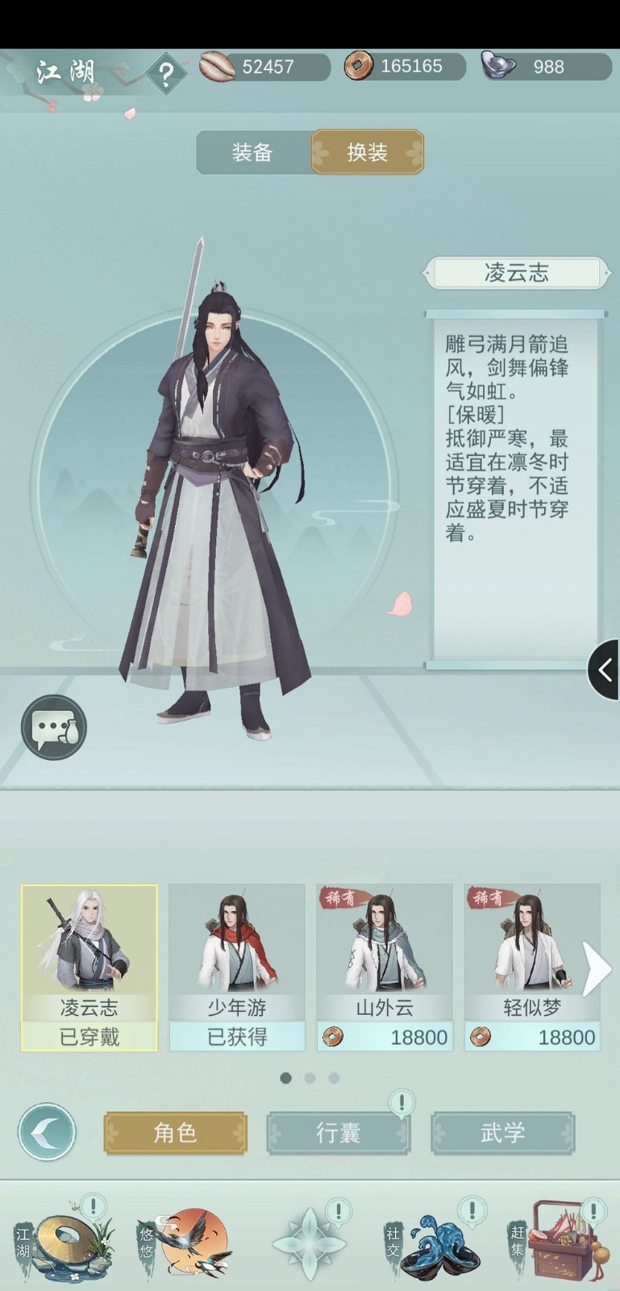620x1291 pixels.
Task: Expand the side panel chevron arrow
Action: coord(604,669)
